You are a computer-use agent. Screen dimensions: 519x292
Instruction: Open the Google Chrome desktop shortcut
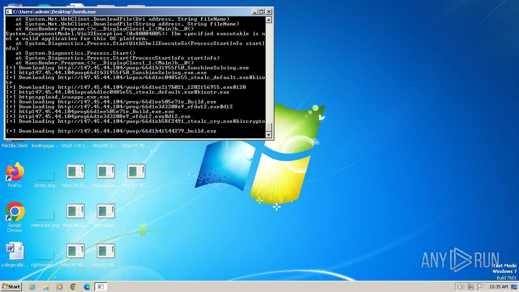[x=15, y=217]
